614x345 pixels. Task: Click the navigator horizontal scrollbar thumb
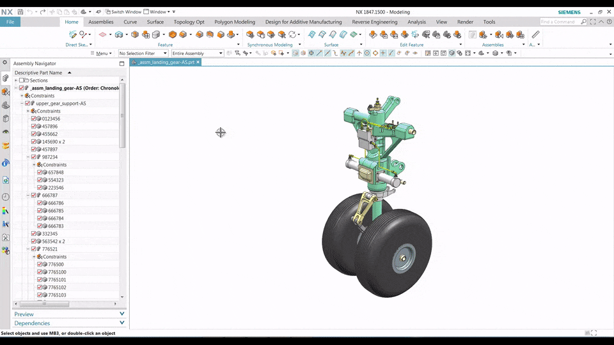click(x=44, y=303)
